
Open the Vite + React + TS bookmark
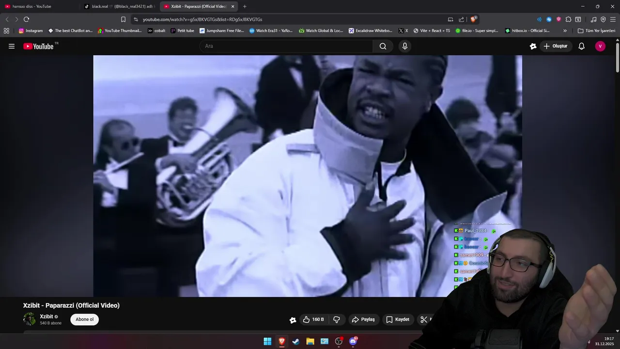pyautogui.click(x=432, y=31)
